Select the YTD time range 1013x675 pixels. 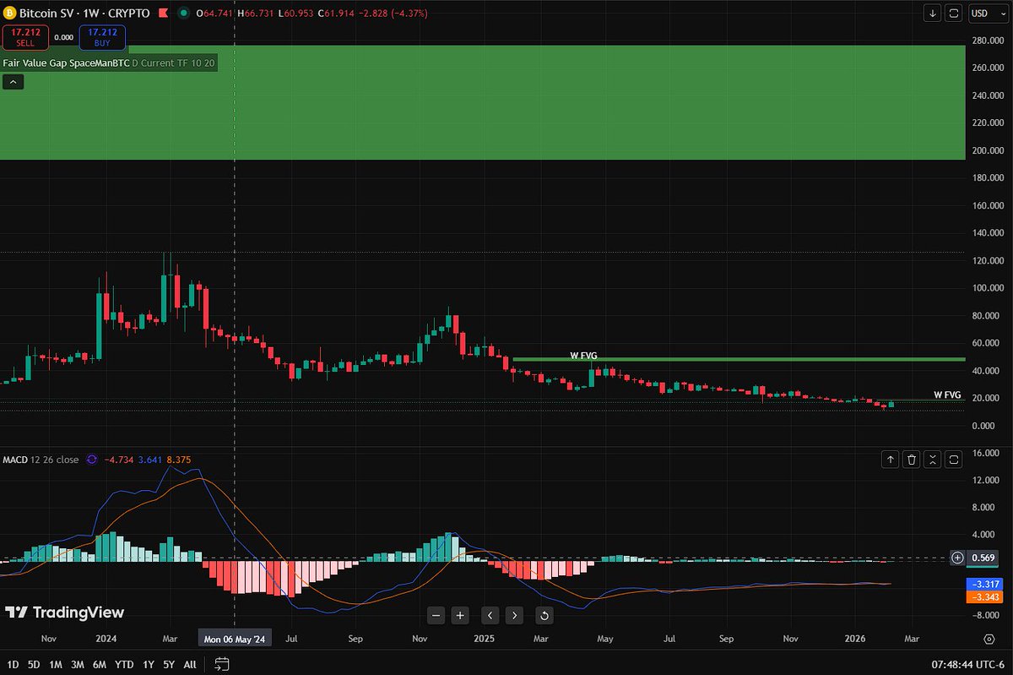pyautogui.click(x=124, y=665)
